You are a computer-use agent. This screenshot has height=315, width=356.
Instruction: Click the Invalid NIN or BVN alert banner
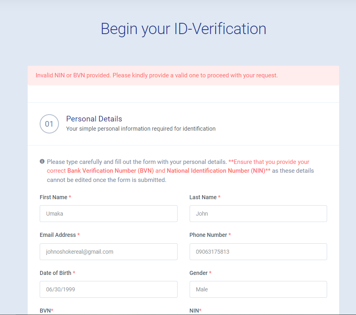pos(183,75)
